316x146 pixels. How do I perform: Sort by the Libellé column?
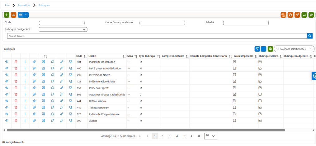pyautogui.click(x=124, y=56)
